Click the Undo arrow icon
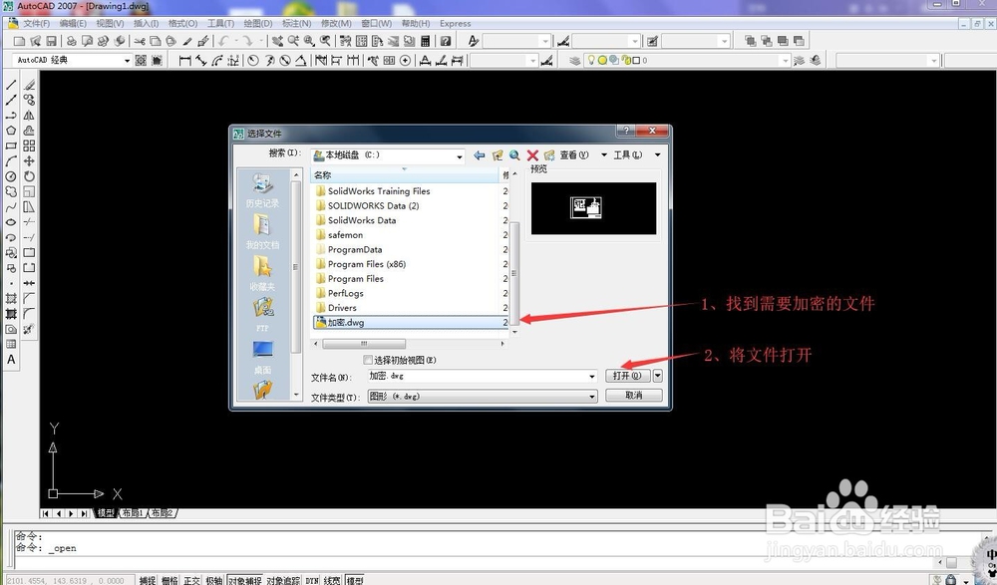 click(x=223, y=41)
